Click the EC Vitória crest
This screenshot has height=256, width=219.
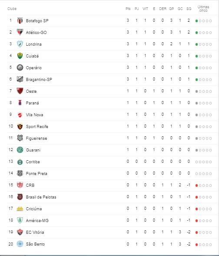click(20, 232)
